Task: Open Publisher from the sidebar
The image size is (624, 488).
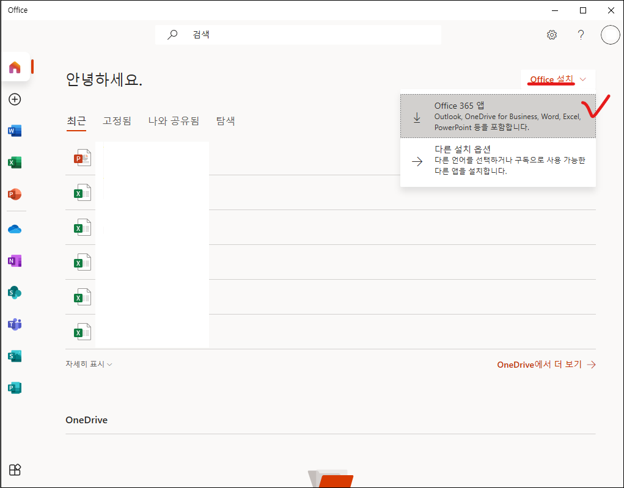Action: [15, 388]
